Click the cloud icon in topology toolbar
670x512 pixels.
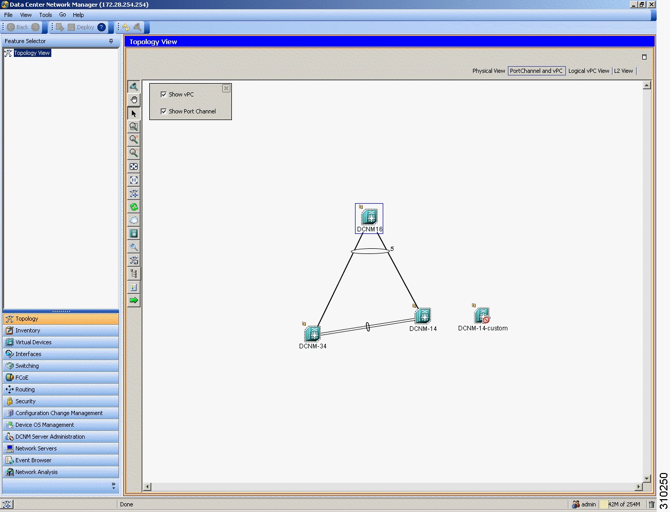tap(134, 220)
